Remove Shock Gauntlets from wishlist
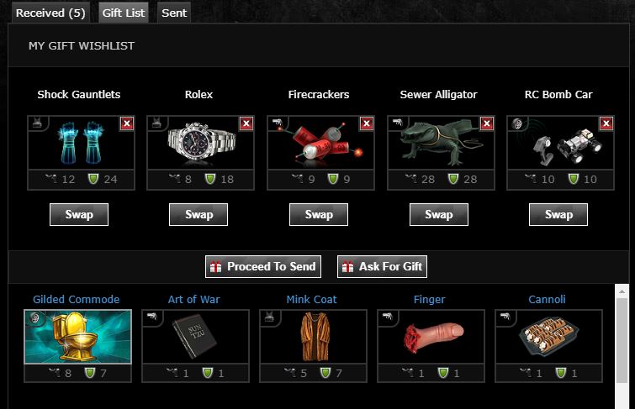The width and height of the screenshot is (635, 409). [x=127, y=123]
